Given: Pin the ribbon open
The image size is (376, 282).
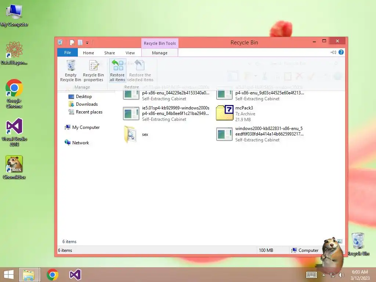Looking at the screenshot, I should 333,52.
